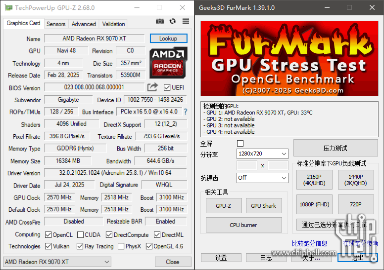384x270 pixels.
Task: Enable the FurMark fullscreen checkbox
Action: coord(240,144)
